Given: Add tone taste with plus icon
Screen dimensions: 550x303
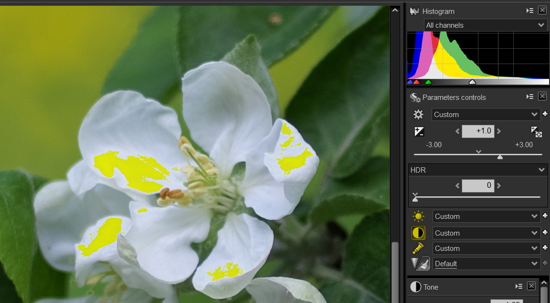Looking at the screenshot, I should click(x=545, y=232).
